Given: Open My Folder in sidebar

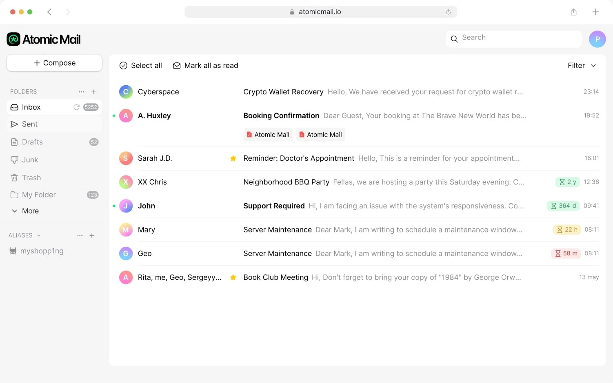Looking at the screenshot, I should point(54,195).
